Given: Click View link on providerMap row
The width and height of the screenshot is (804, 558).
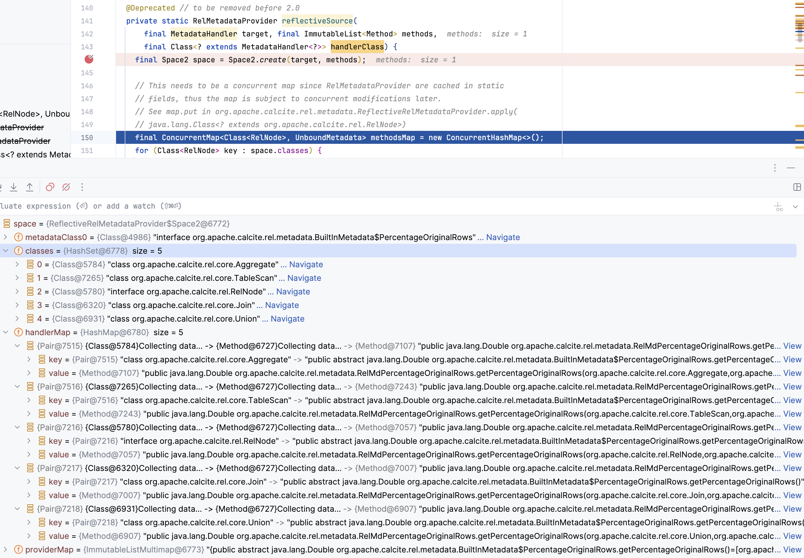Looking at the screenshot, I should point(792,550).
